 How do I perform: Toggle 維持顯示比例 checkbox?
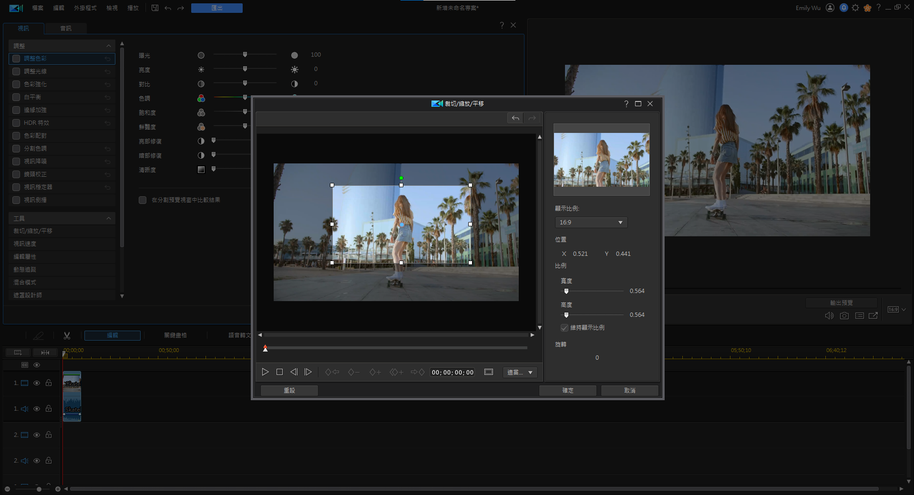pyautogui.click(x=565, y=328)
